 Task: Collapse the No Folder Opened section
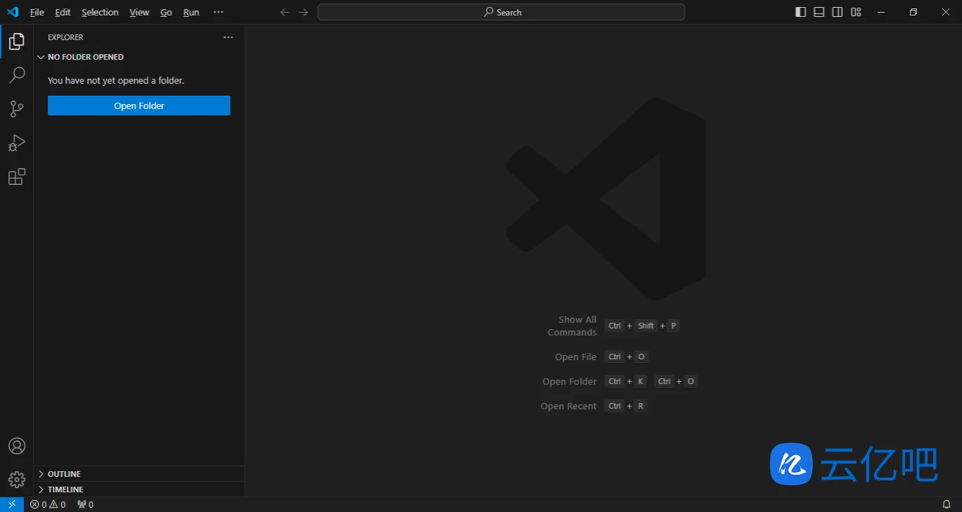[139, 57]
